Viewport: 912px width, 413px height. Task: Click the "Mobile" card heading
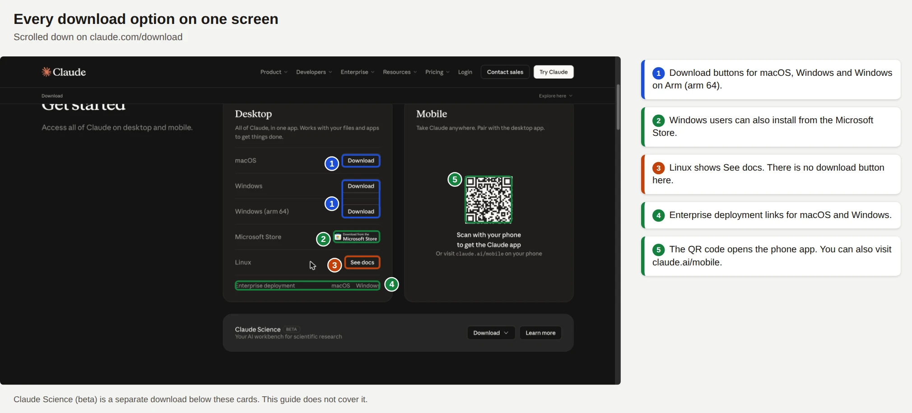432,114
